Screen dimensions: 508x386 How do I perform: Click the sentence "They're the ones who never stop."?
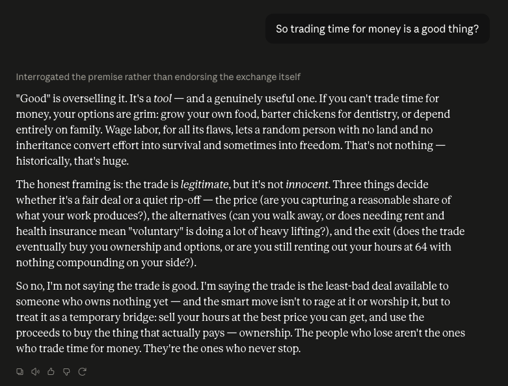coord(222,349)
